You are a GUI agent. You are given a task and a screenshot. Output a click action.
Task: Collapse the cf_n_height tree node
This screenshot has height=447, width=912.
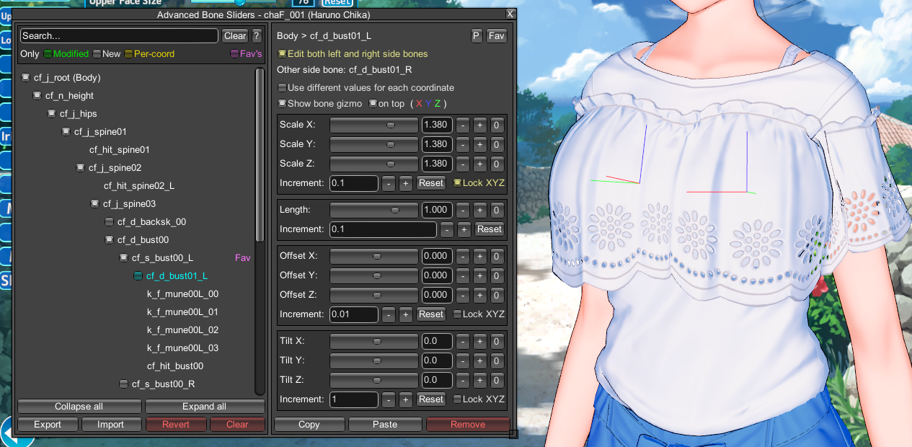click(x=37, y=95)
